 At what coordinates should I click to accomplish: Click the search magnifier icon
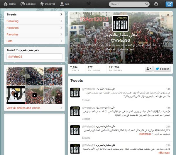[x=146, y=4]
